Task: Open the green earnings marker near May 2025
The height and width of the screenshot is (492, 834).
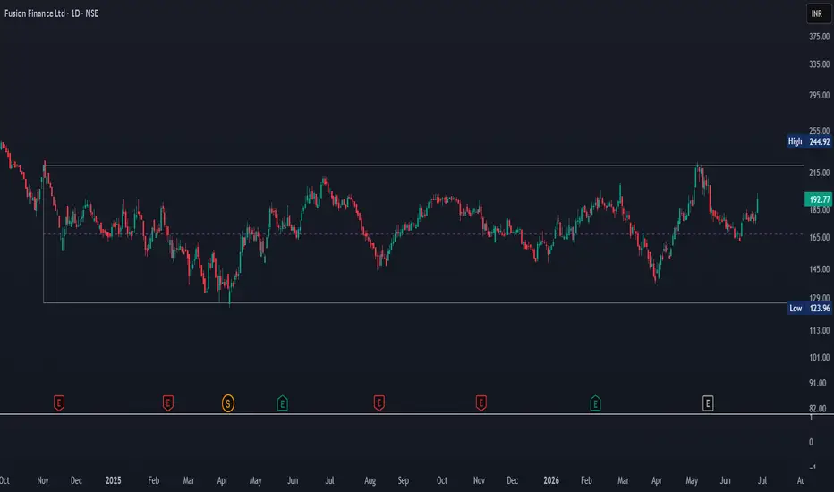Action: pyautogui.click(x=283, y=403)
